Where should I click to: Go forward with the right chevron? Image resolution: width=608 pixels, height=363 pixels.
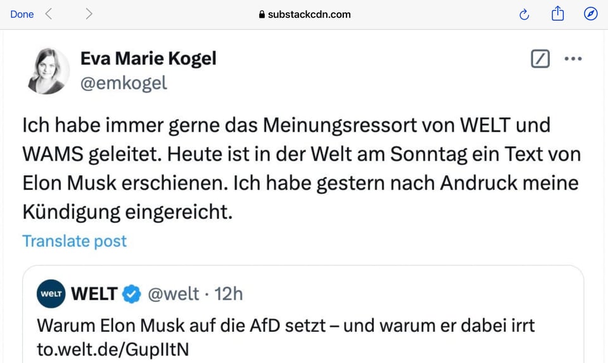89,14
